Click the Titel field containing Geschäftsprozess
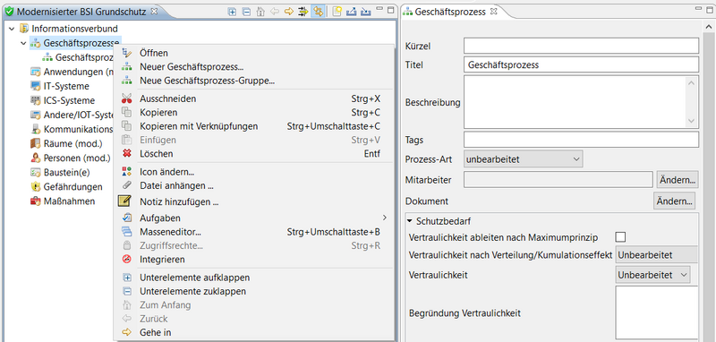This screenshot has width=716, height=342. (581, 64)
